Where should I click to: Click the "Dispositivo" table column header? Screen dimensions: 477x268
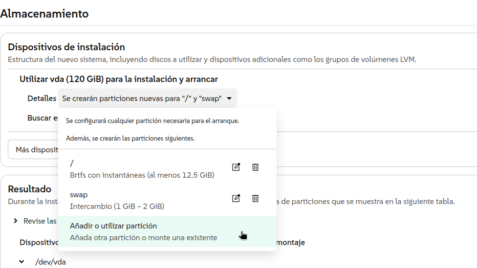(x=38, y=242)
